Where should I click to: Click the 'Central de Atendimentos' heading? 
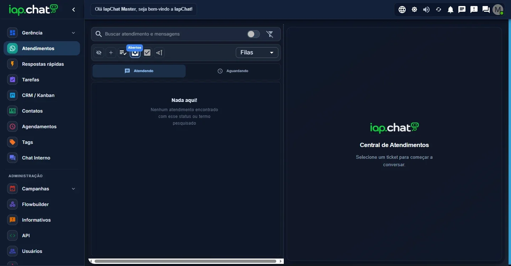(x=394, y=145)
